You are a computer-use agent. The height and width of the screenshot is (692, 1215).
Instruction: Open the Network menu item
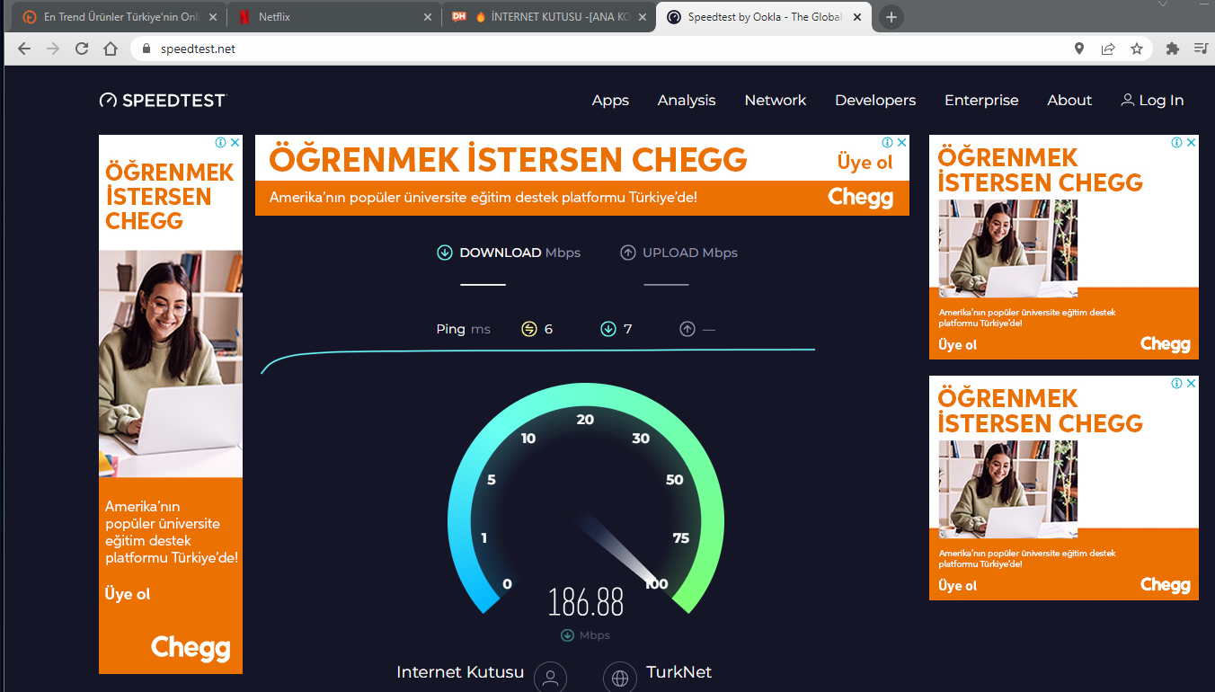pos(776,101)
